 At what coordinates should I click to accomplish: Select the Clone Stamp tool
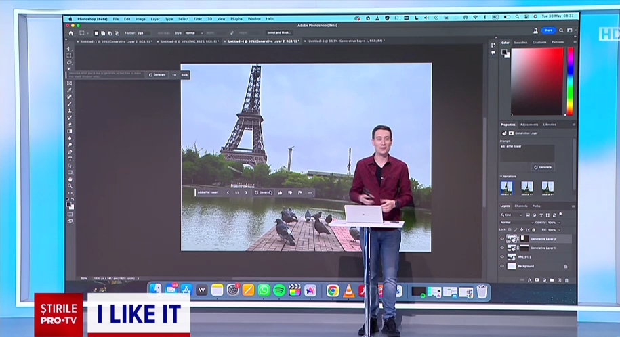(x=70, y=110)
